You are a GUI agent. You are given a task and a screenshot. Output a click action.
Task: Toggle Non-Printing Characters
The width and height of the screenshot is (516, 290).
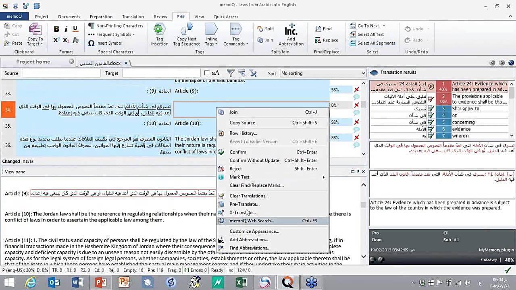[116, 26]
